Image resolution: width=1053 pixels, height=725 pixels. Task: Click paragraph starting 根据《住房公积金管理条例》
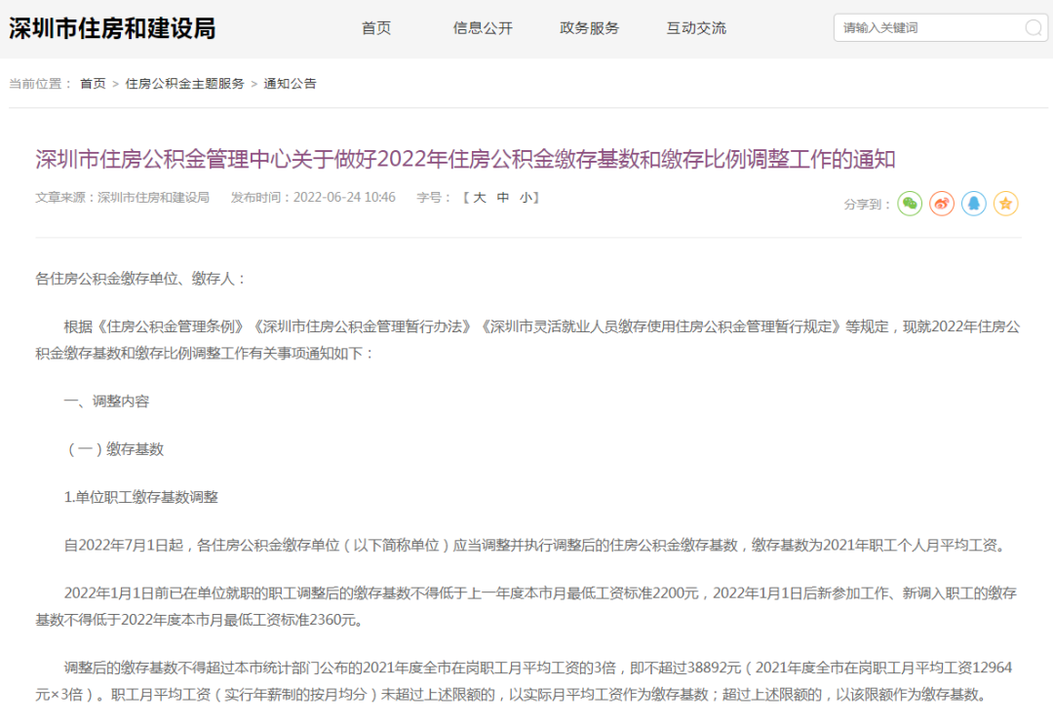tap(527, 340)
